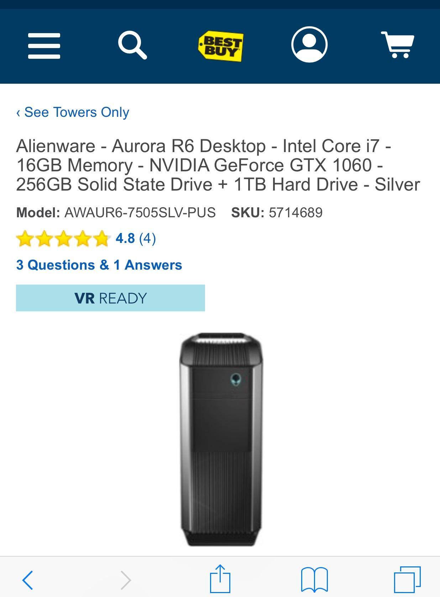Tap the review count (4) link
The image size is (440, 597).
point(148,239)
